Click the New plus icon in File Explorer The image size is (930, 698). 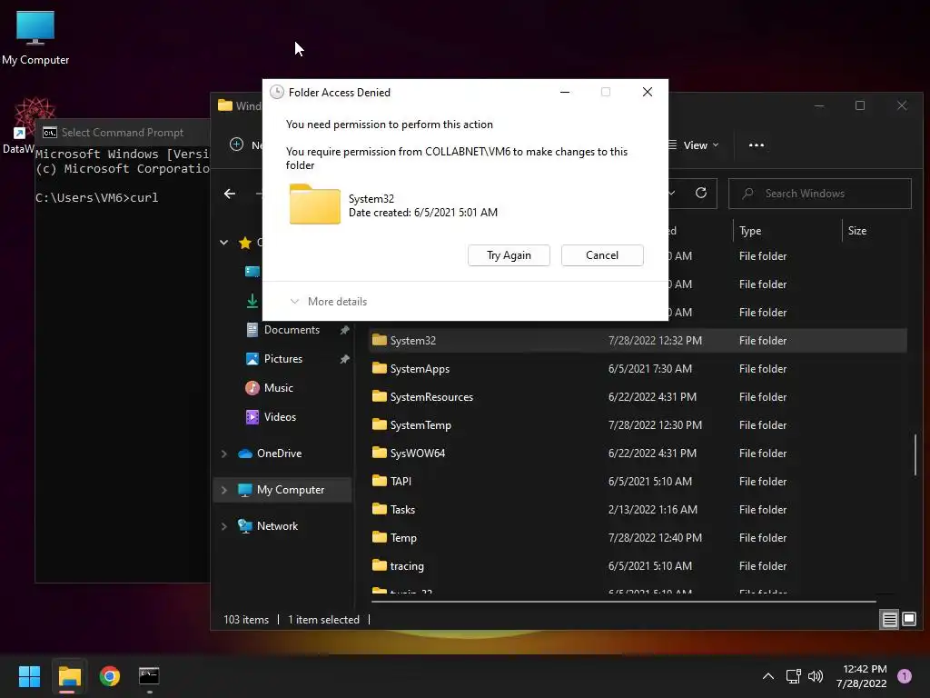tap(236, 145)
